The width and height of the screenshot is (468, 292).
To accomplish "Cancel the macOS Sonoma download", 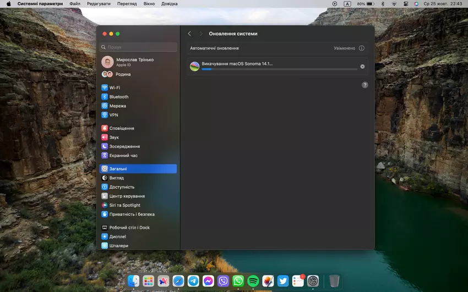I will pyautogui.click(x=362, y=67).
